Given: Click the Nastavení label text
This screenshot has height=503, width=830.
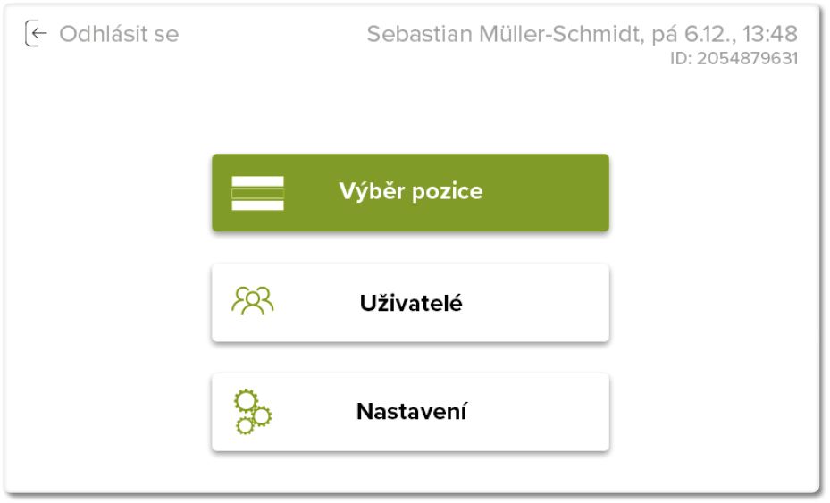Looking at the screenshot, I should (x=411, y=412).
